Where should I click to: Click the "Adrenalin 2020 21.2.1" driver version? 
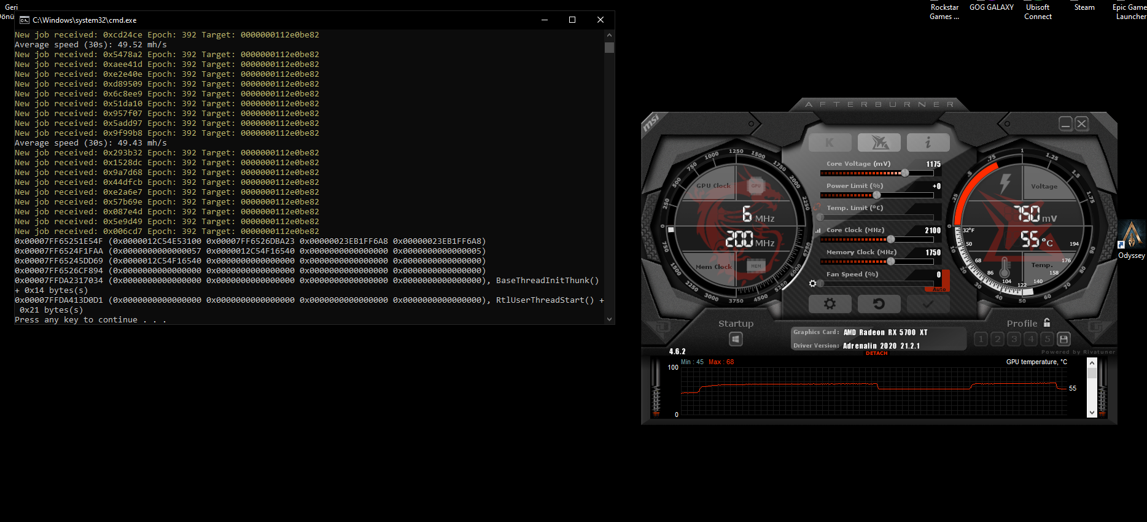tap(881, 346)
